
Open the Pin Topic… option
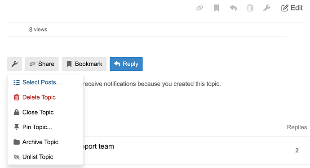pyautogui.click(x=45, y=127)
